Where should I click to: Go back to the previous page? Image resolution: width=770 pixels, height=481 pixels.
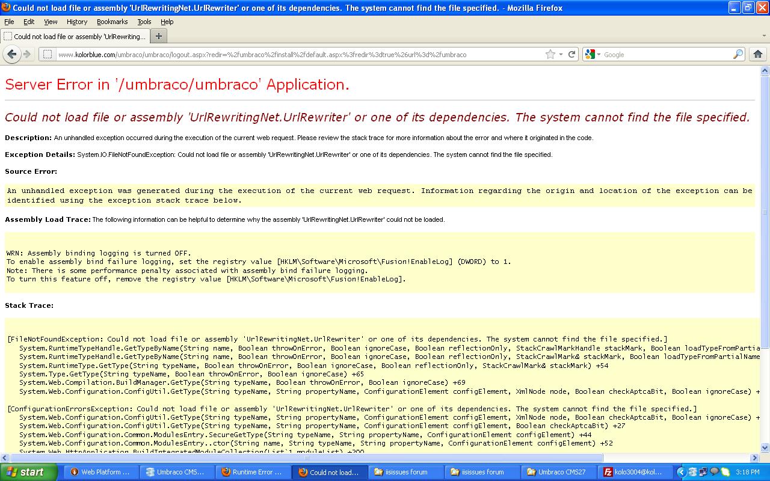point(11,54)
